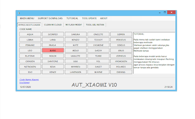
Task: Click the SIRIUS button
Action: [121, 45]
